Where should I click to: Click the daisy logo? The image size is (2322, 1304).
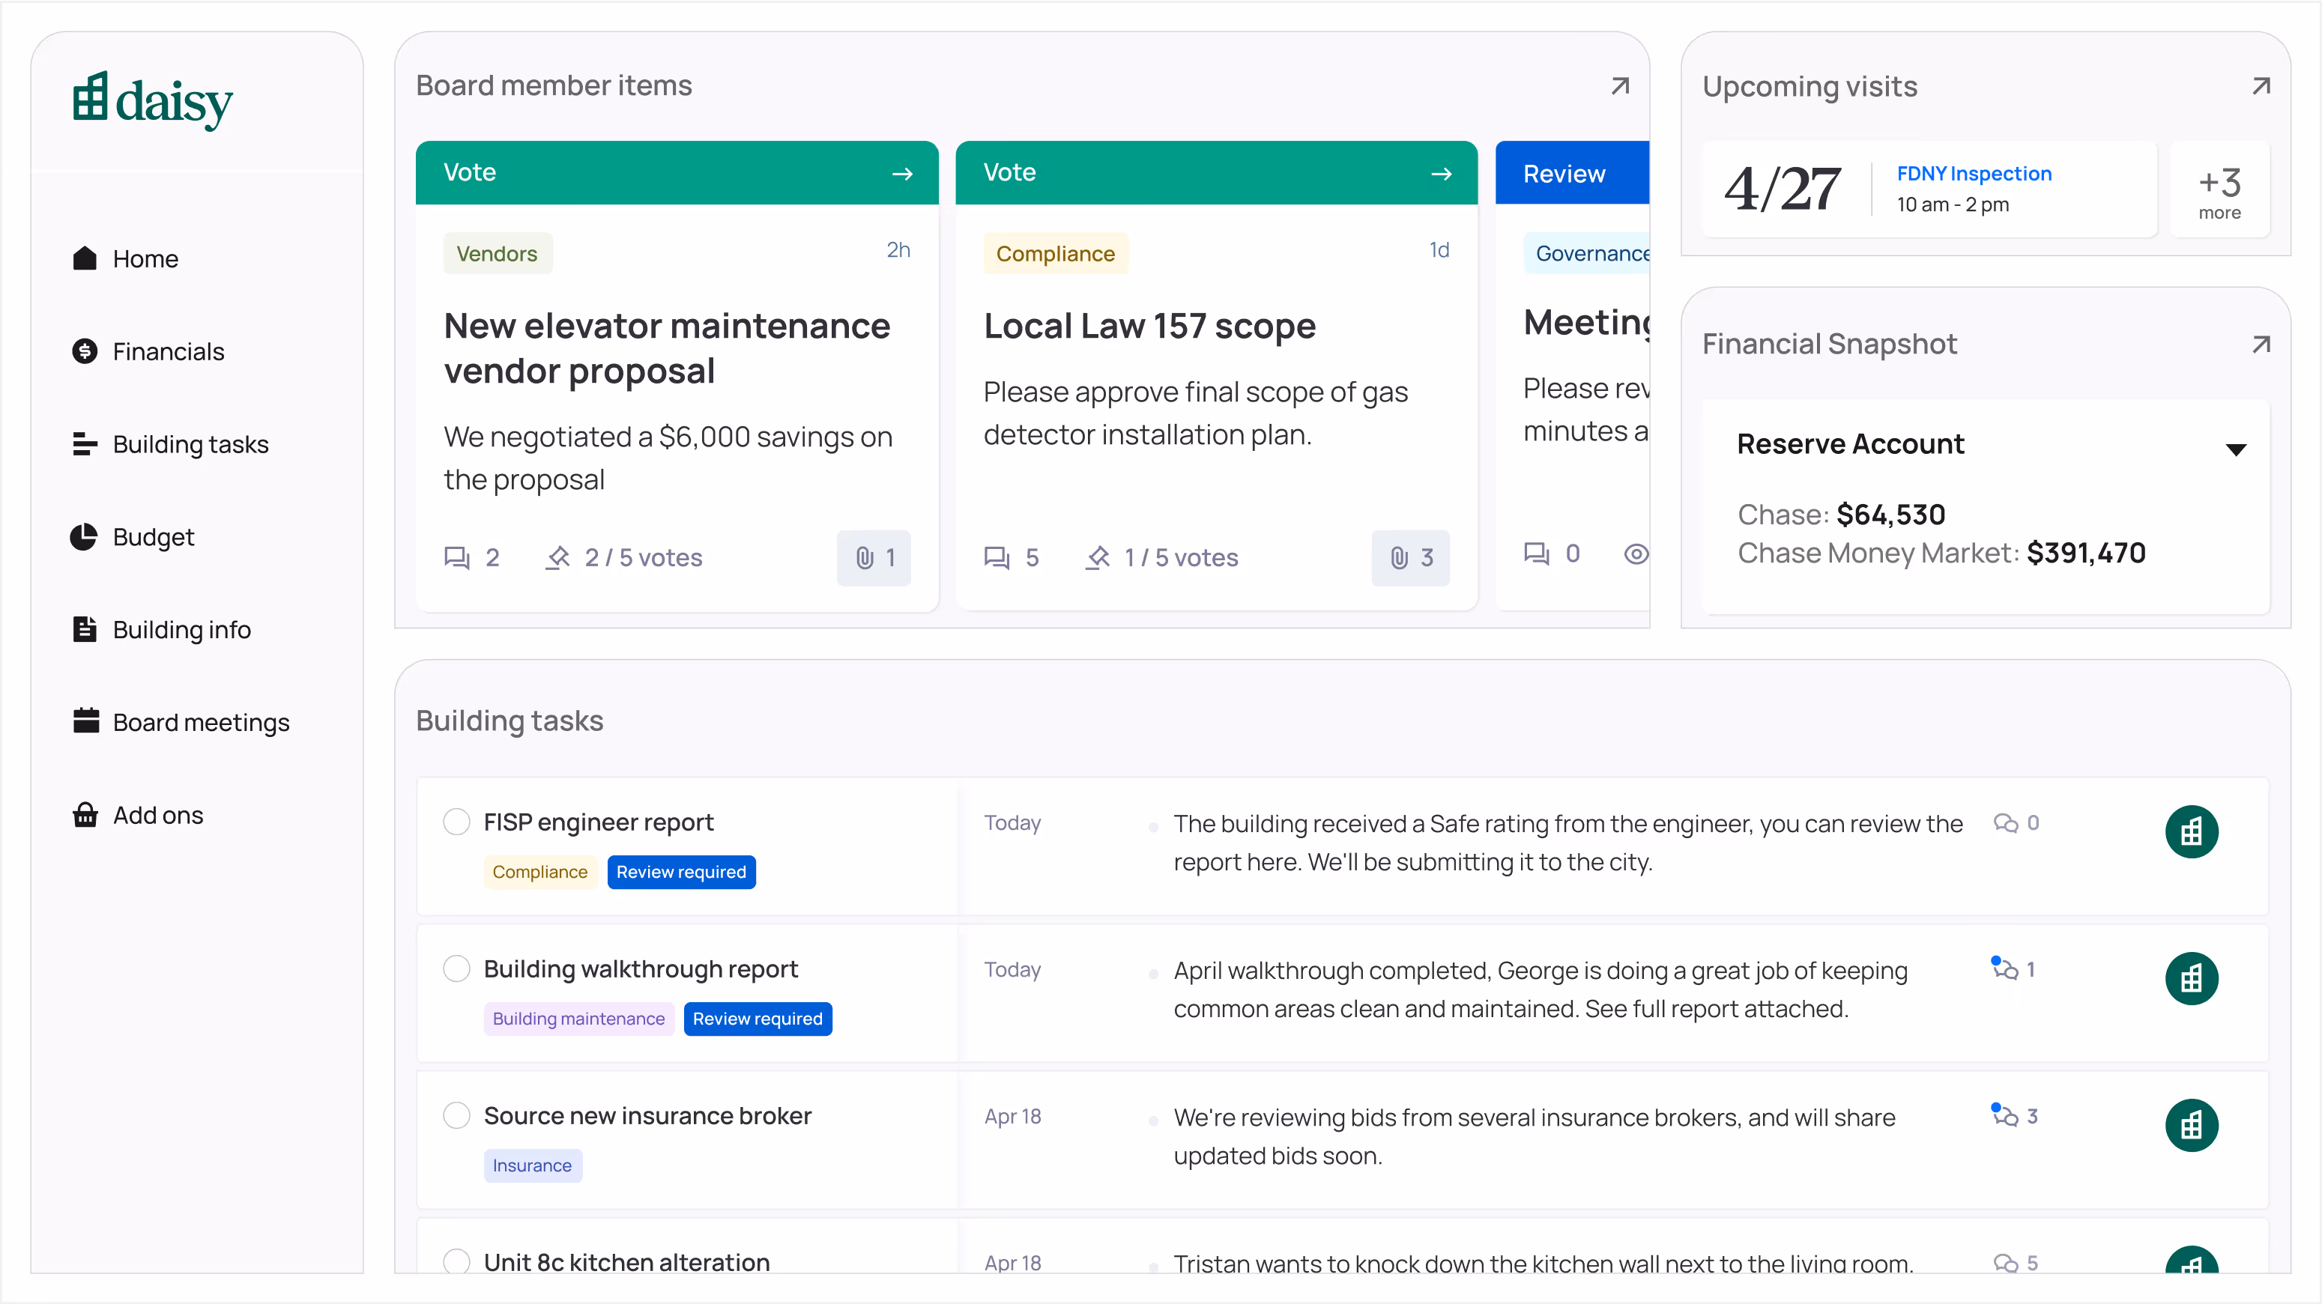(x=152, y=100)
